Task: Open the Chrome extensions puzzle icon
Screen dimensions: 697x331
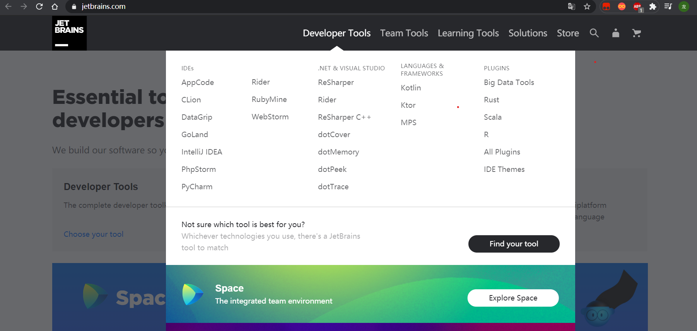Action: coord(653,7)
